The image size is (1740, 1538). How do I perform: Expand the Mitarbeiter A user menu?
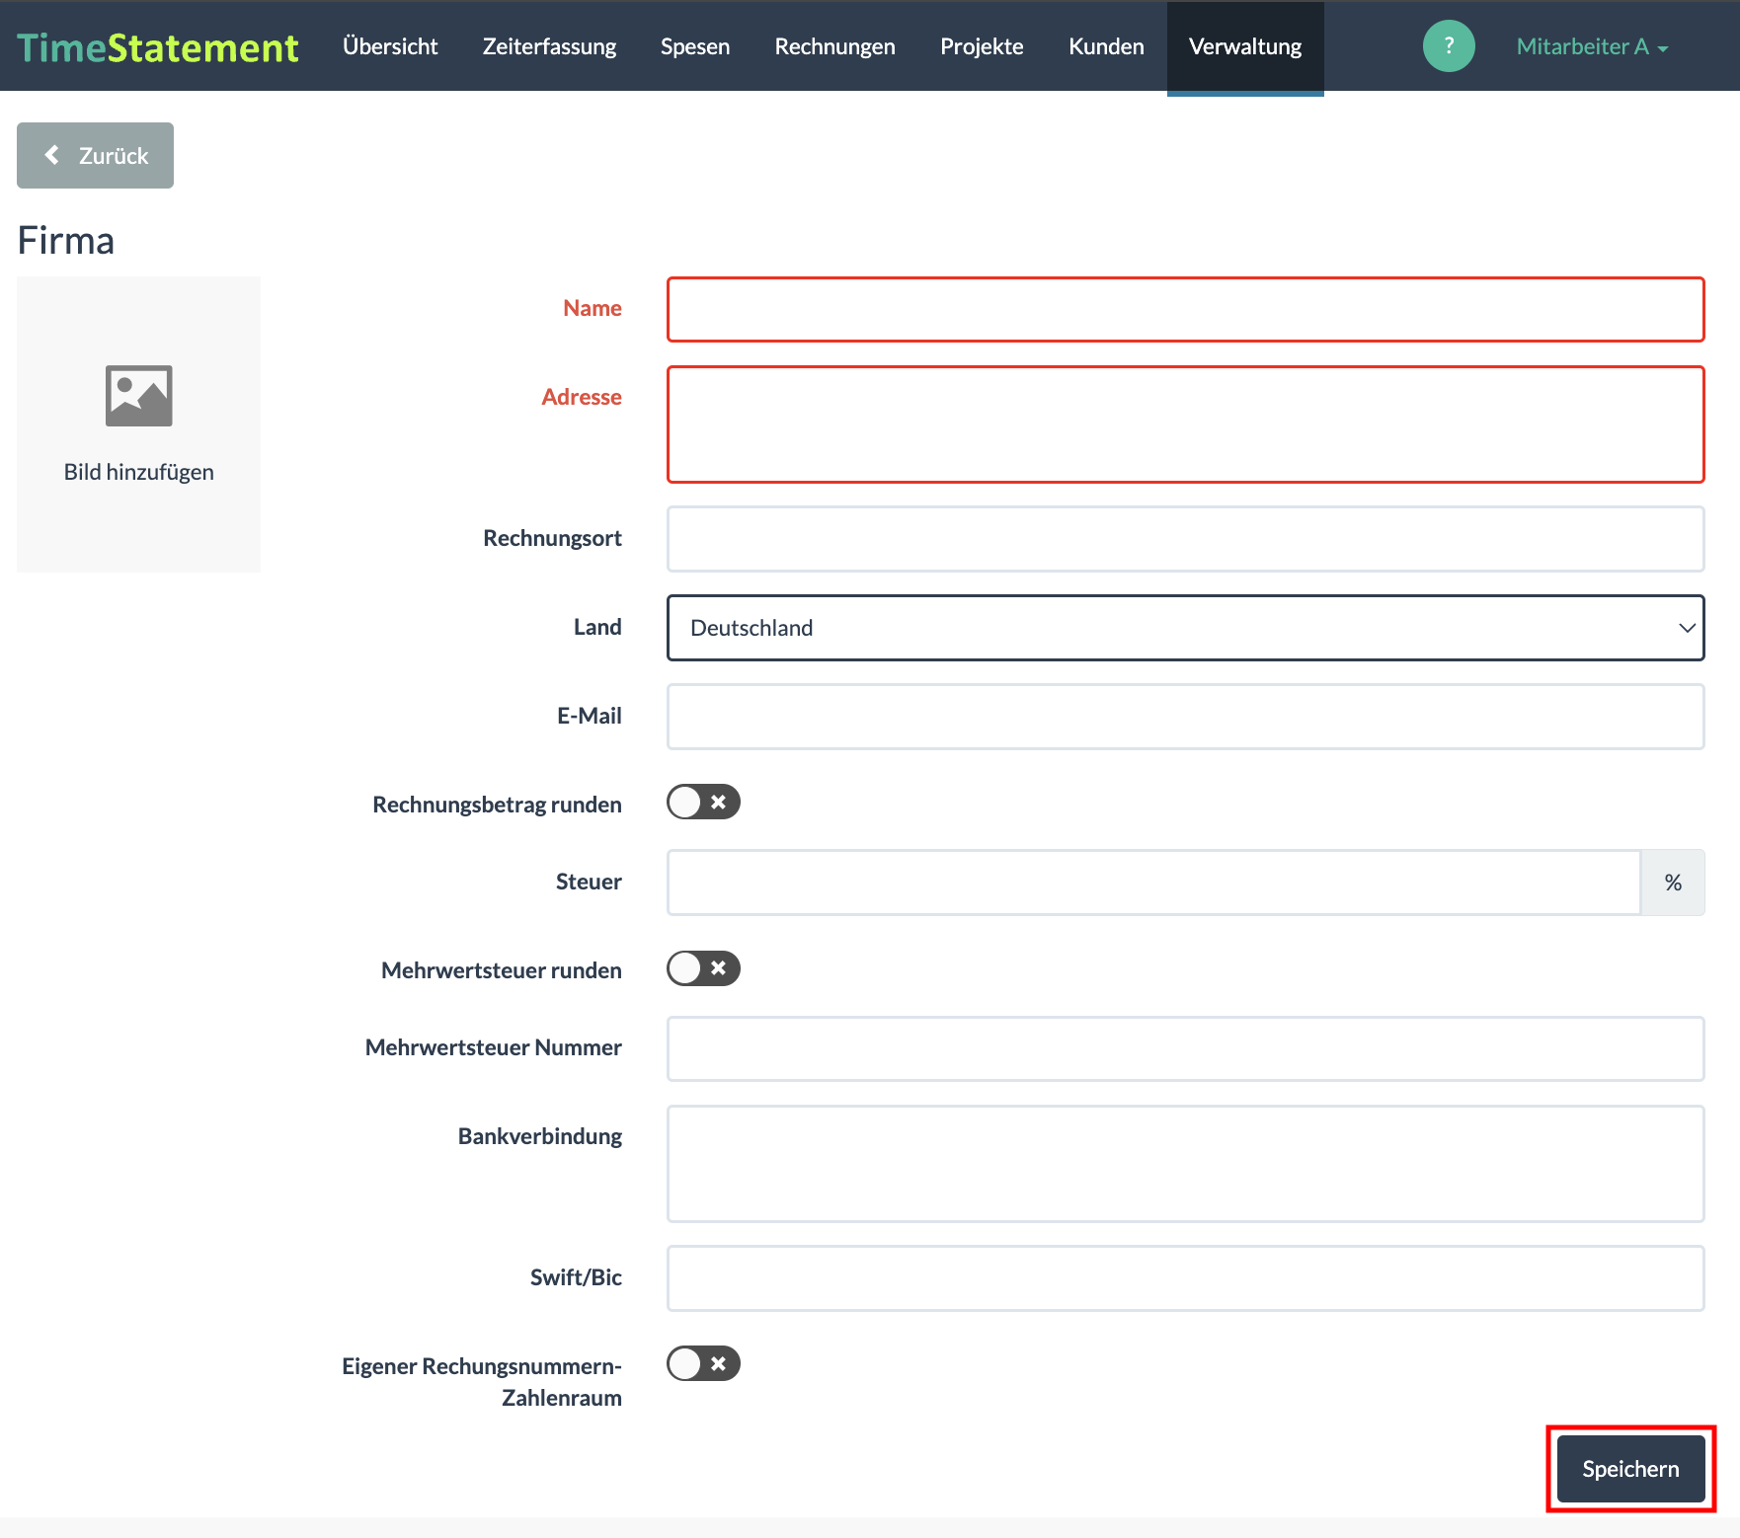(x=1591, y=46)
